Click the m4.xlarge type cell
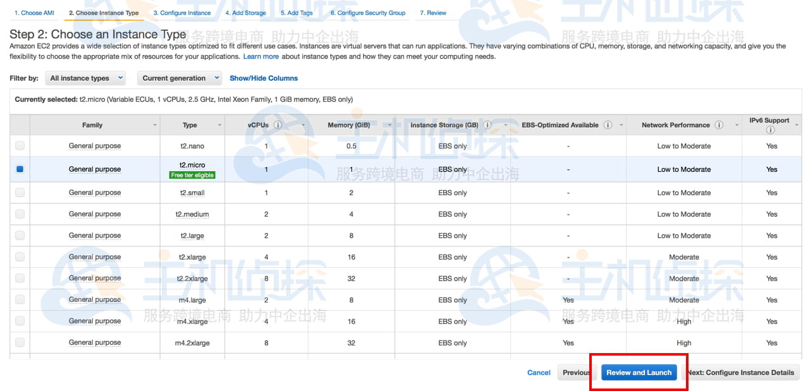808x391 pixels. [192, 322]
